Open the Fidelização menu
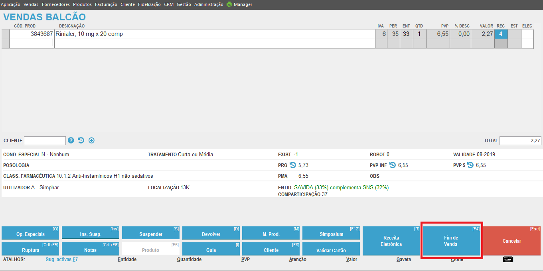The image size is (543, 271). (x=150, y=5)
